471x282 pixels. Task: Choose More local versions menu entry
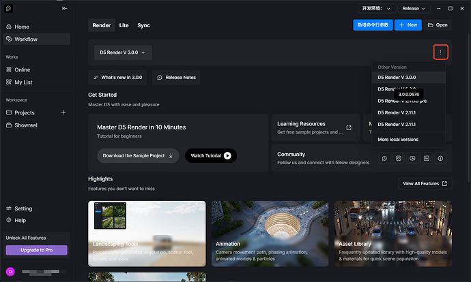click(x=398, y=140)
